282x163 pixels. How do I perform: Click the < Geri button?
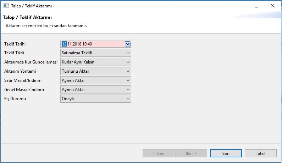click(x=158, y=153)
